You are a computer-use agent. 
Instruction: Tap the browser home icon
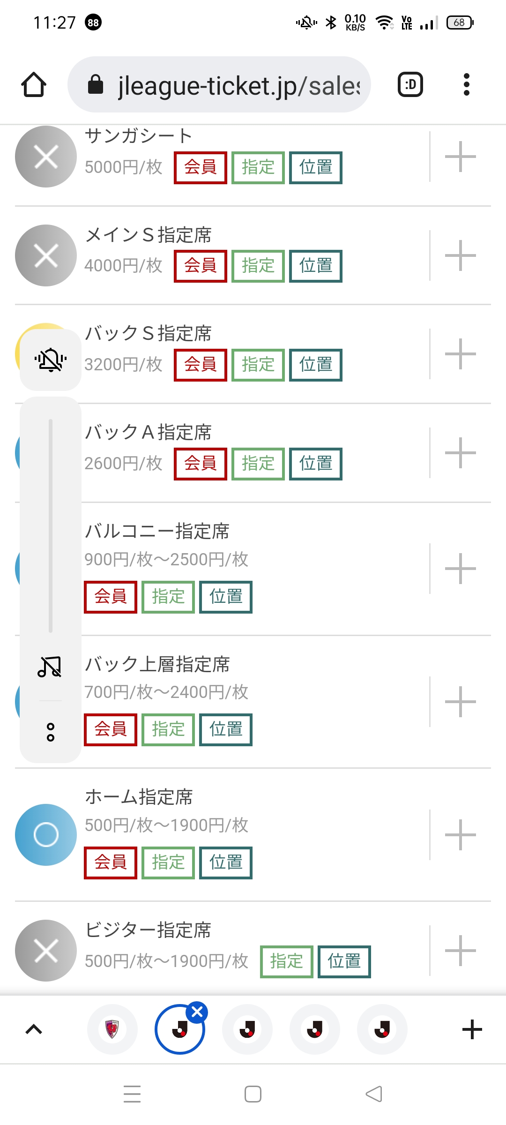click(34, 85)
